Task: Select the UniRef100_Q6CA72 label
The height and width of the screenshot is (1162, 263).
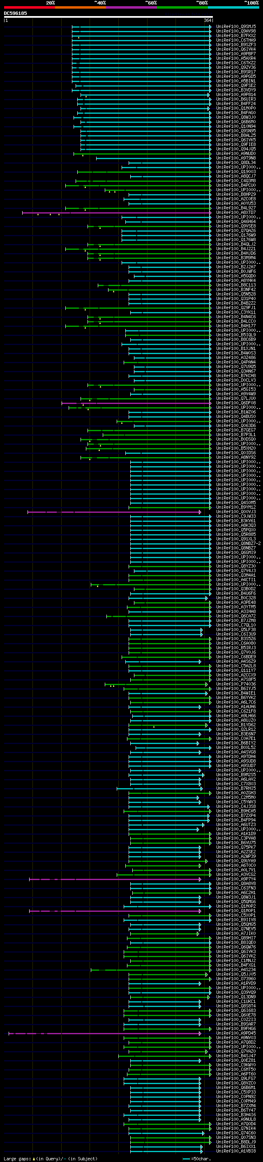Action: (x=236, y=616)
